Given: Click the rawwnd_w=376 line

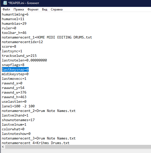Looking at the screenshot, I should pyautogui.click(x=14, y=92).
